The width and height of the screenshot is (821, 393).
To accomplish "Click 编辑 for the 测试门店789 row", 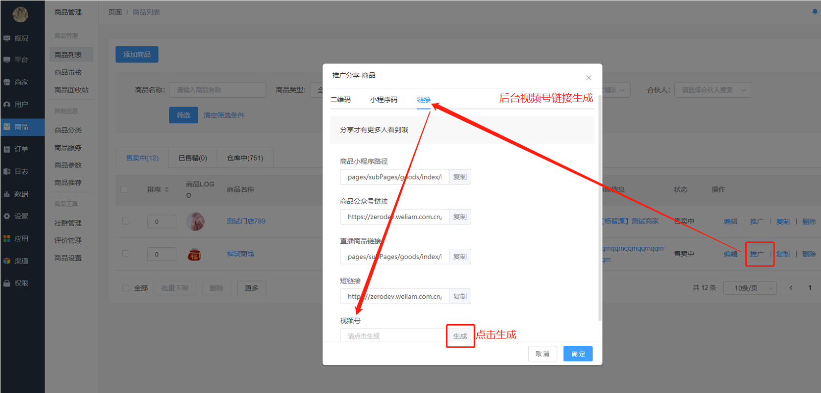I will [730, 222].
